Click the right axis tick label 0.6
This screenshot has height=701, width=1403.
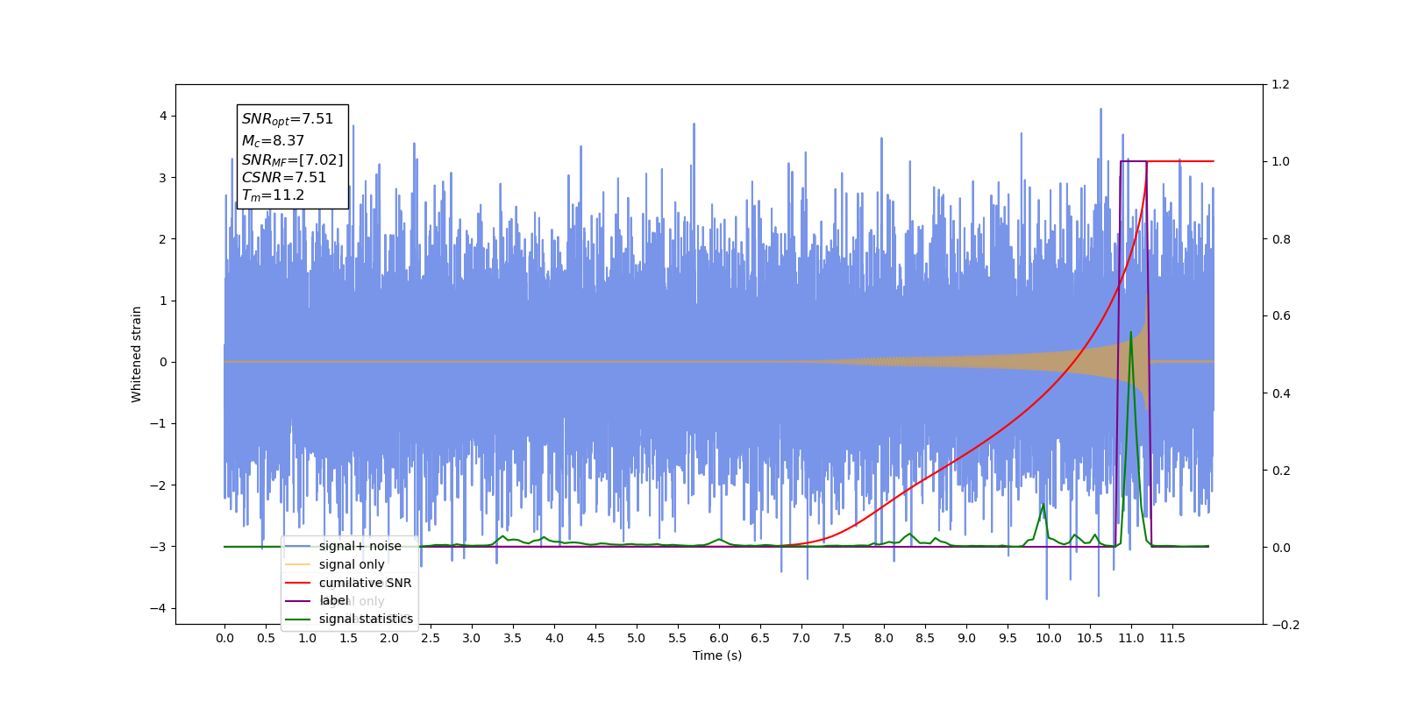click(1281, 316)
